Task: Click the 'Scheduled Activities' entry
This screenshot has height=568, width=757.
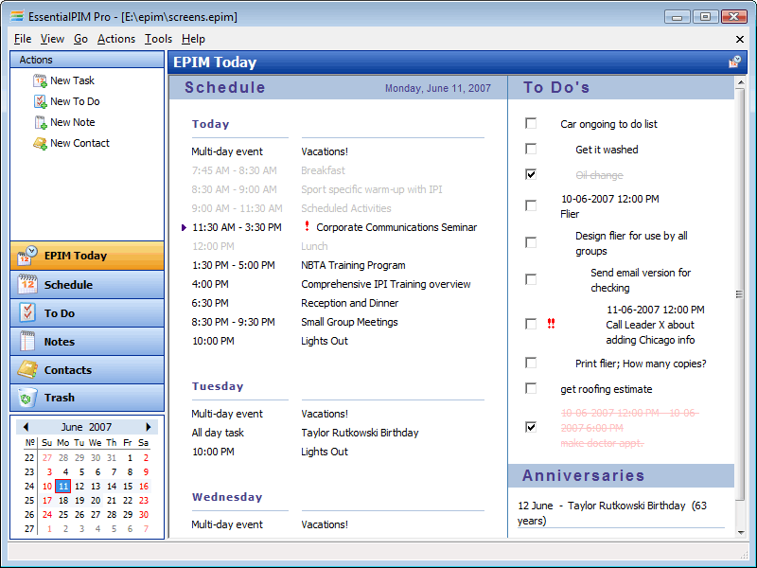Action: [x=346, y=208]
